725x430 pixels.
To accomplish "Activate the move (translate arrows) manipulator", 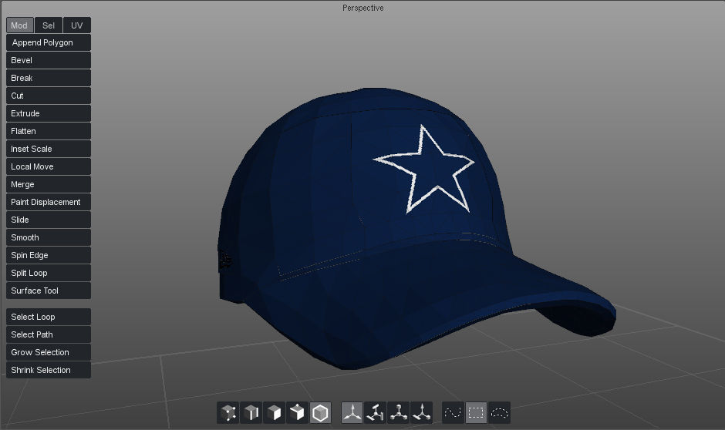I will tap(352, 412).
